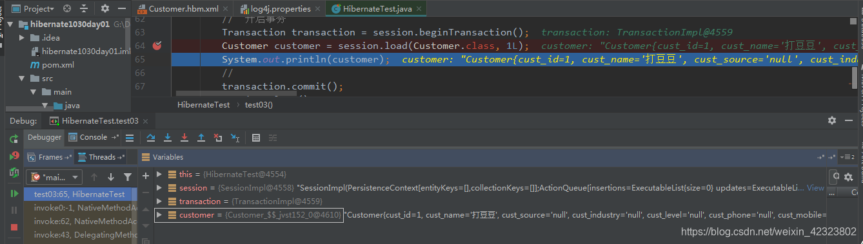
Task: Collapse the main folder
Action: click(x=34, y=92)
